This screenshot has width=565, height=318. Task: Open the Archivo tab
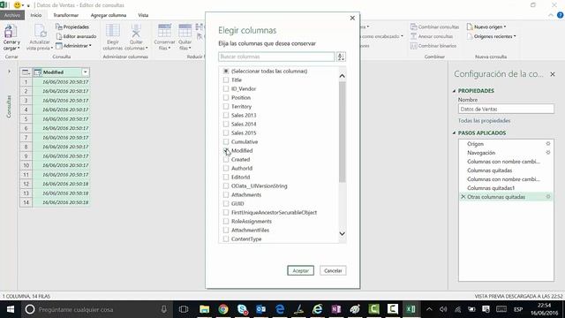tap(12, 15)
